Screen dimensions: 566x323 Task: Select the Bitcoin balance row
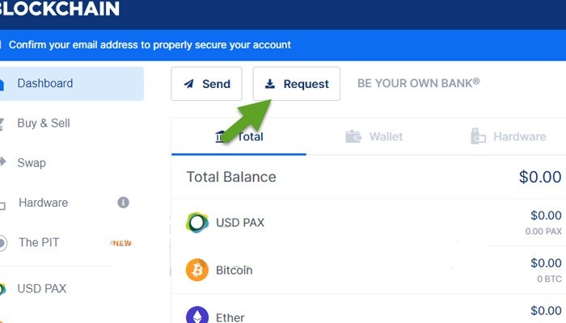369,270
